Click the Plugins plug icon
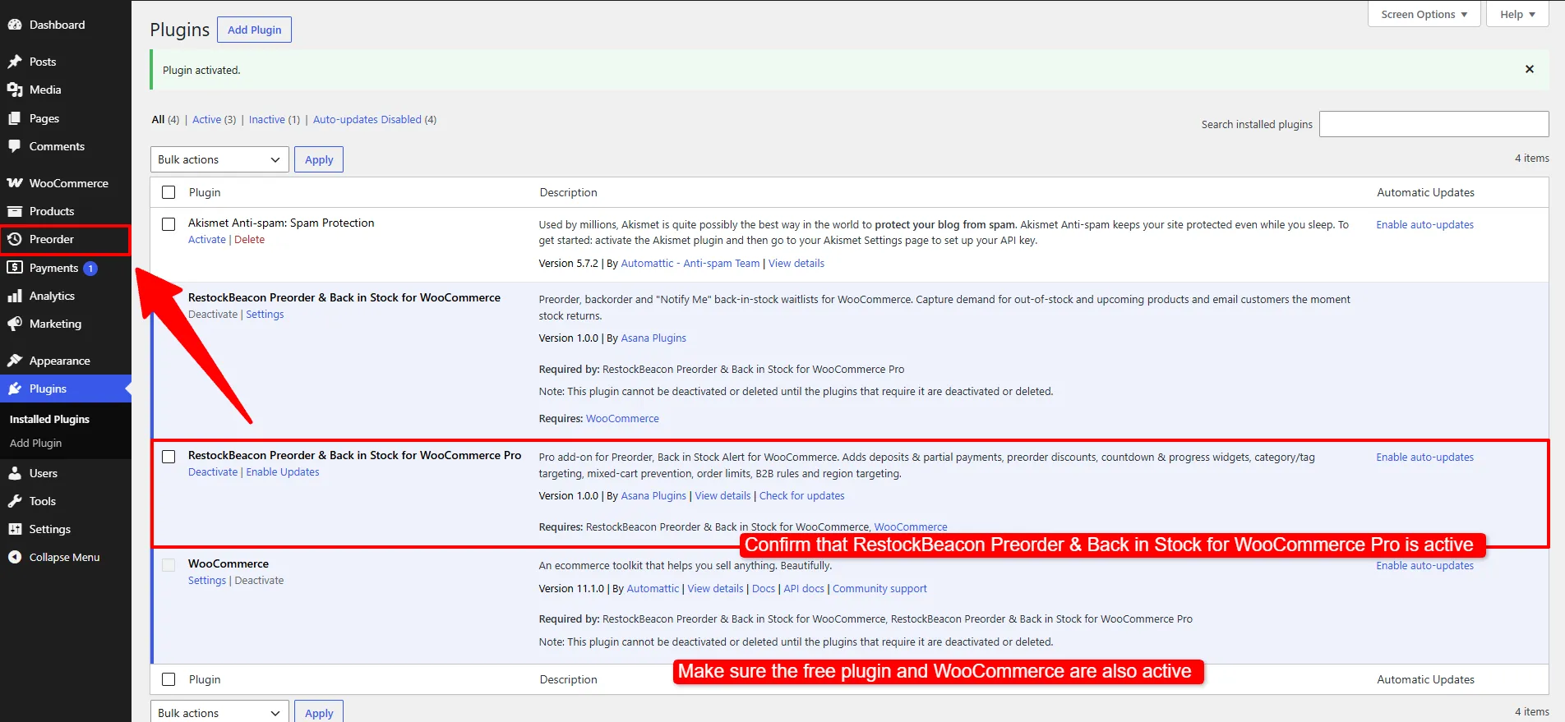The height and width of the screenshot is (722, 1565). coord(15,389)
